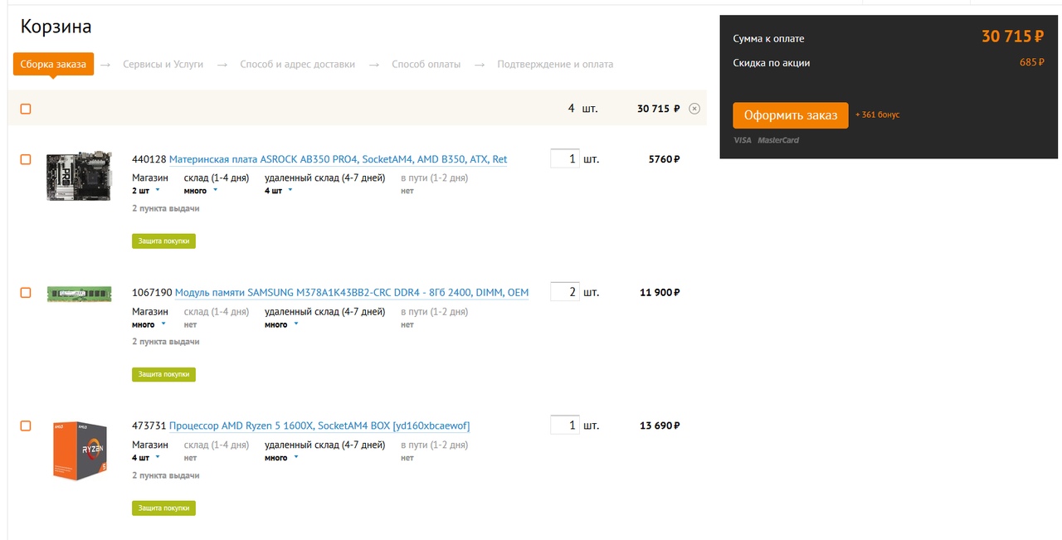1062x540 pixels.
Task: Open the AMD Ryzen 5 1600X product link
Action: point(319,426)
